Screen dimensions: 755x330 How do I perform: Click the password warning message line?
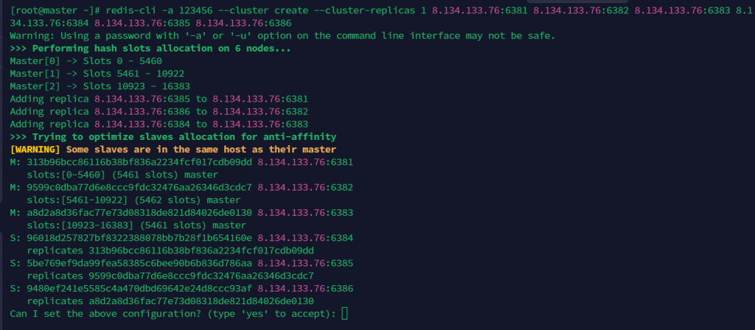tap(282, 35)
